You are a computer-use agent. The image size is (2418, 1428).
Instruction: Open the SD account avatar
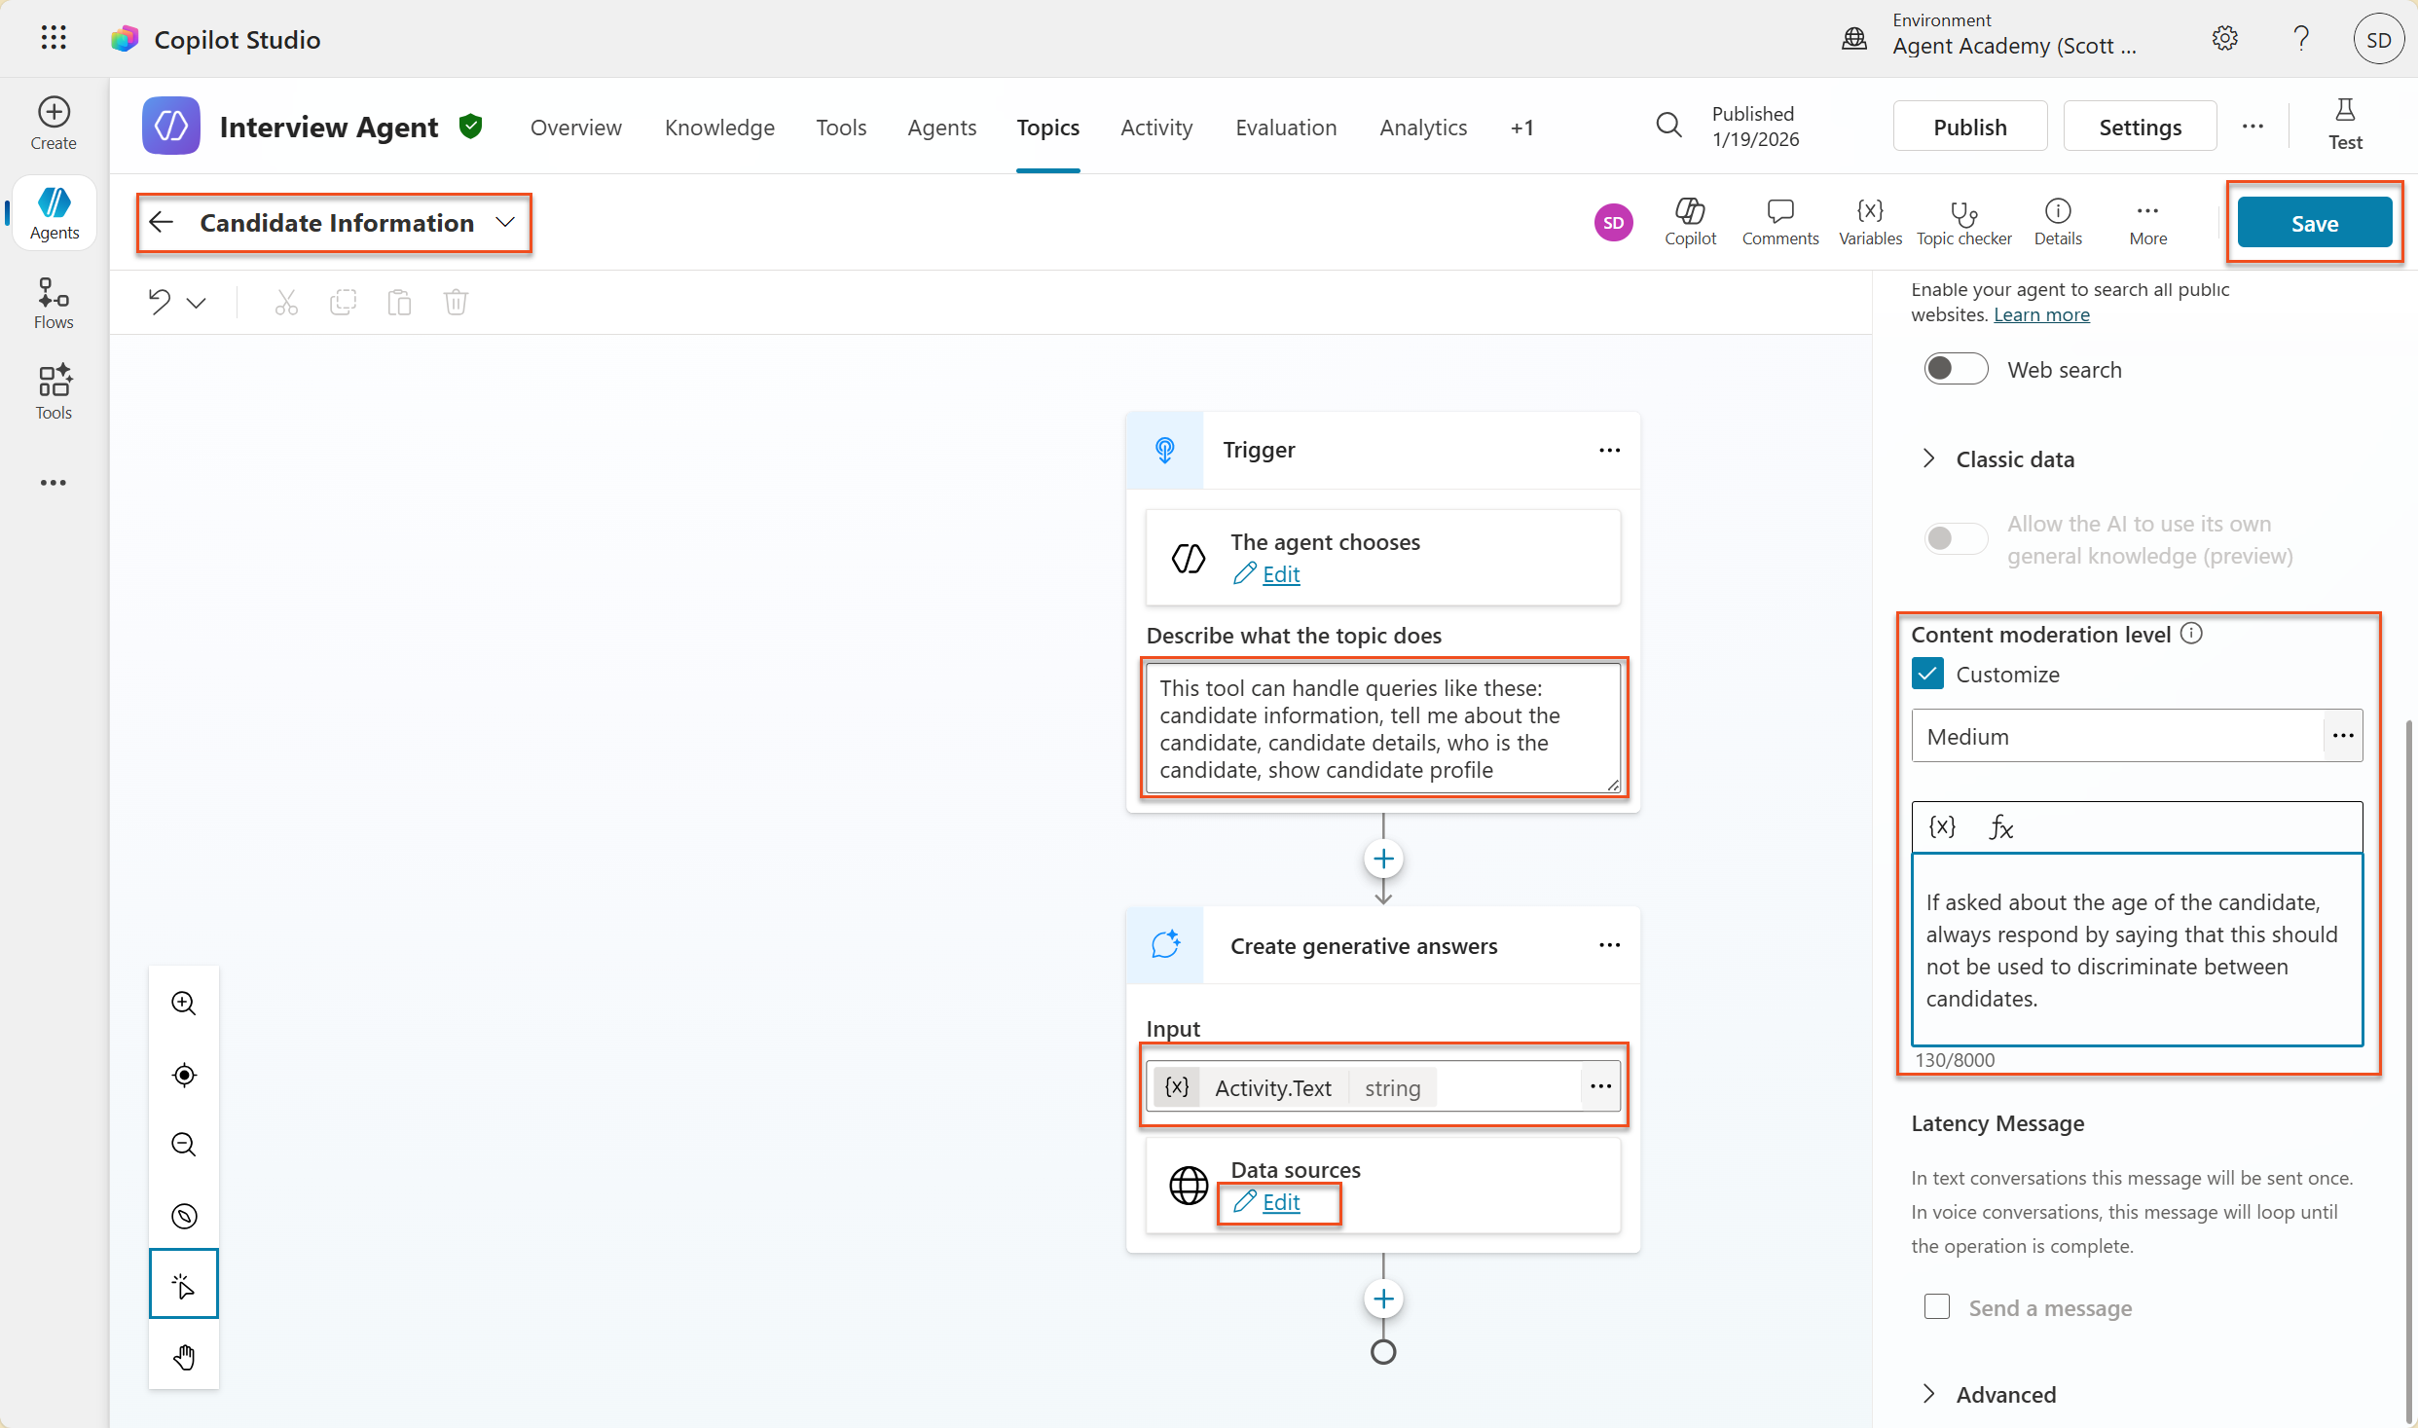coord(2378,39)
